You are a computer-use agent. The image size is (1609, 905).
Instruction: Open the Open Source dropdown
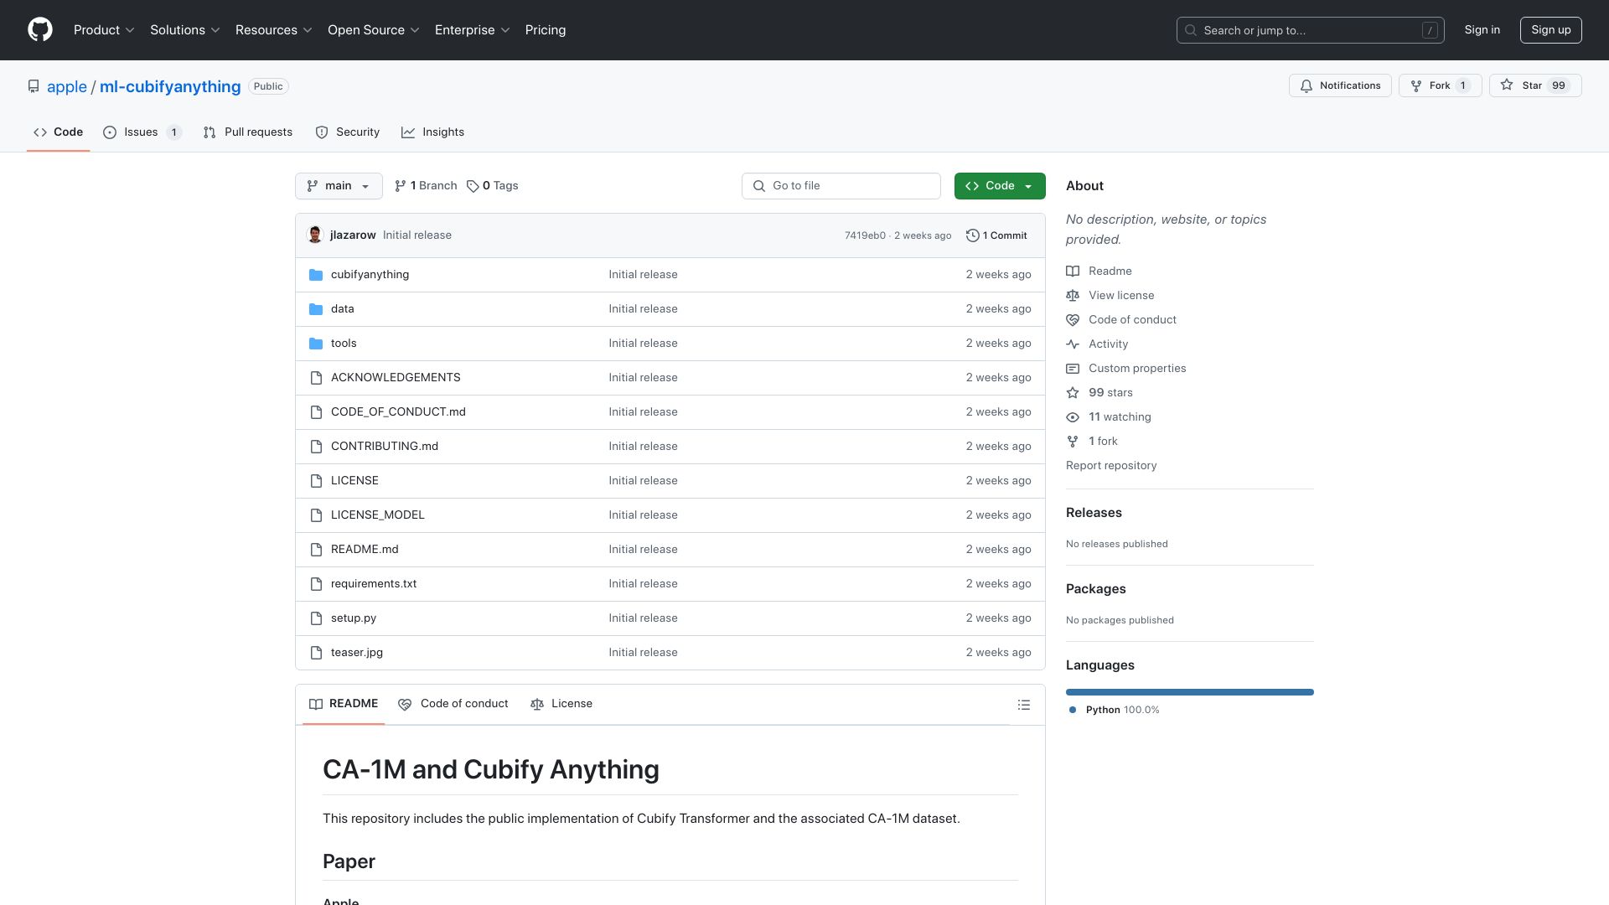[x=373, y=30]
